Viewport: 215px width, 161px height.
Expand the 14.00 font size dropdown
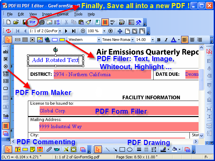pyautogui.click(x=153, y=40)
